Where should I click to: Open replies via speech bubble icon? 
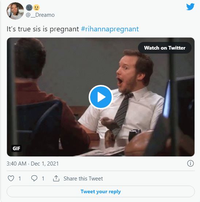point(34,178)
